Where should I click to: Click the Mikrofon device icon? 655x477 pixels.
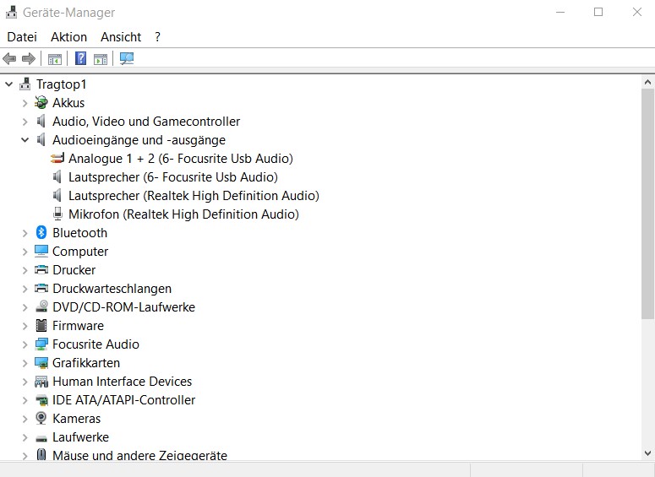57,214
